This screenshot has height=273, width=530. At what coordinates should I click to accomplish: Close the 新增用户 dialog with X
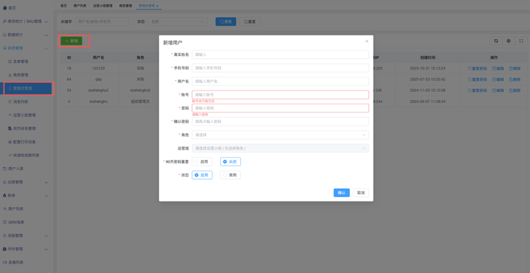[367, 41]
